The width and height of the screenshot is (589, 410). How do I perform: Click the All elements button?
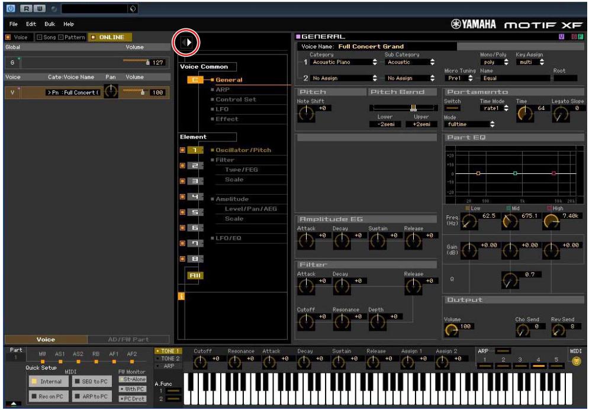point(195,275)
